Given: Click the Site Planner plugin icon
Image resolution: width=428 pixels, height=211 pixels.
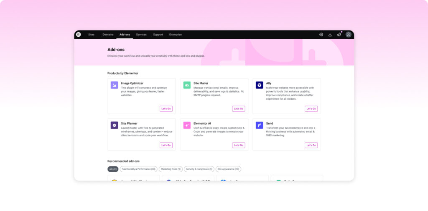Looking at the screenshot, I should [x=114, y=125].
